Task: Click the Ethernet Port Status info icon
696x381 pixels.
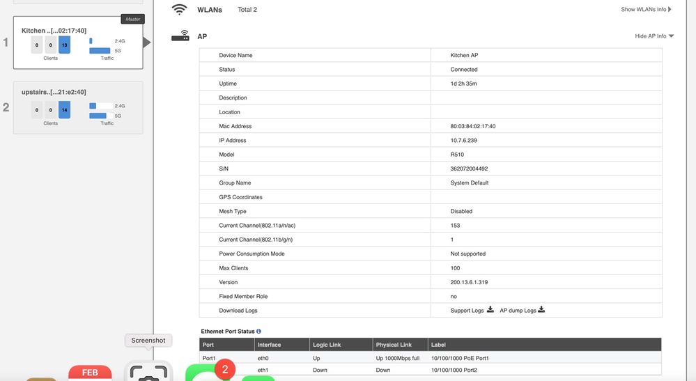Action: point(258,332)
